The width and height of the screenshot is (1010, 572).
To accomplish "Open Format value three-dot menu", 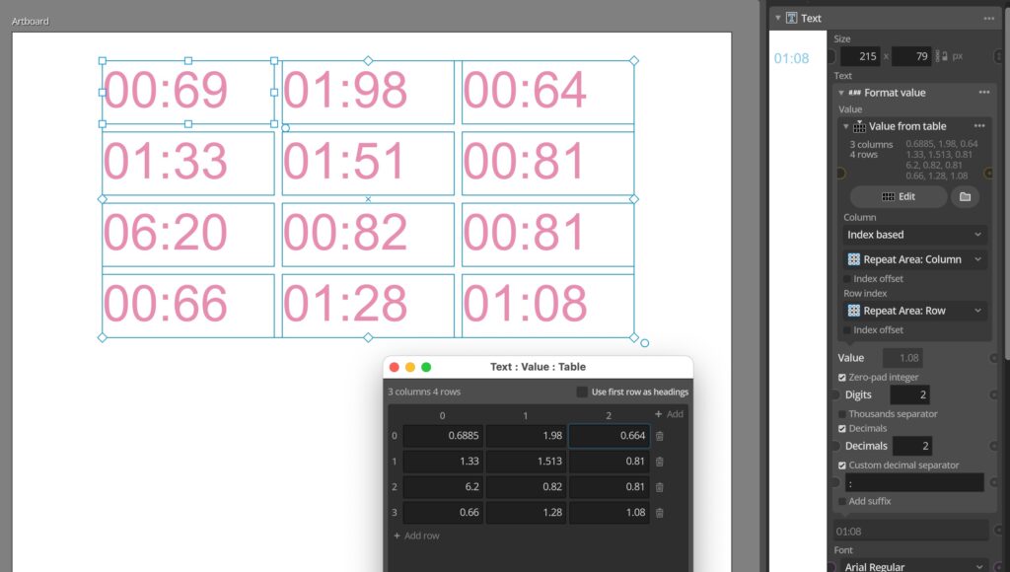I will [983, 92].
